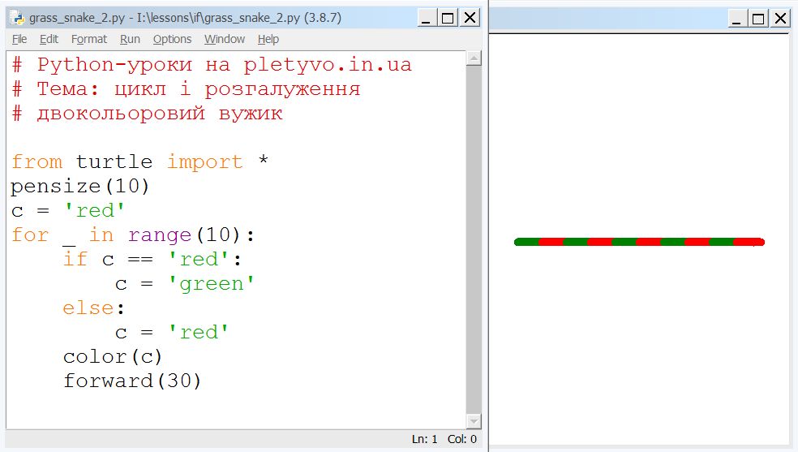Maximize the turtle graphics window

click(x=758, y=19)
